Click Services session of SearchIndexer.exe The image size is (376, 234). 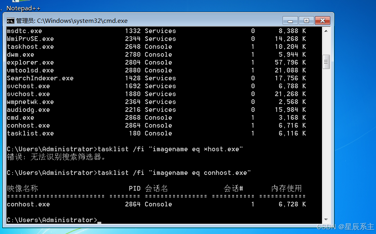tap(160, 78)
